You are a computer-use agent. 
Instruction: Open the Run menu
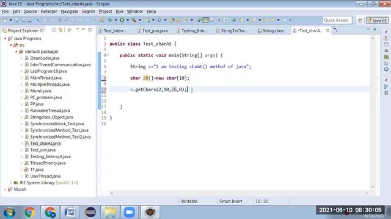coord(119,12)
